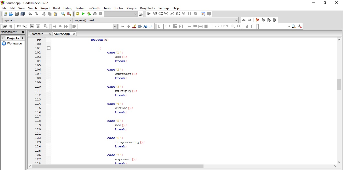The width and height of the screenshot is (343, 170).
Task: Toggle selected text only search icon
Action: point(140,26)
